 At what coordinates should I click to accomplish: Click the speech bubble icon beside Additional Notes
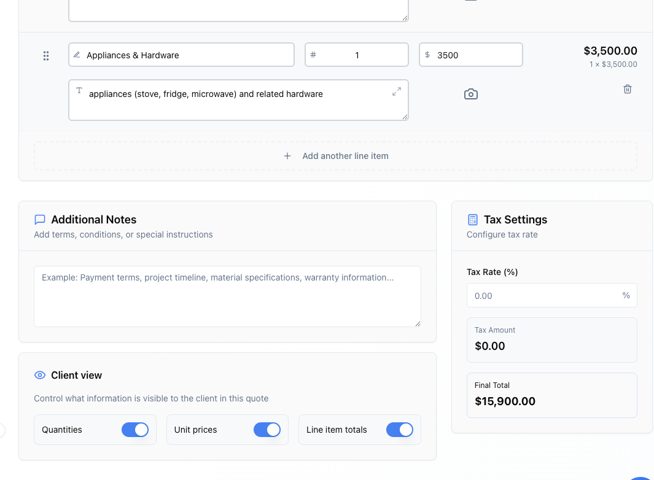[40, 219]
